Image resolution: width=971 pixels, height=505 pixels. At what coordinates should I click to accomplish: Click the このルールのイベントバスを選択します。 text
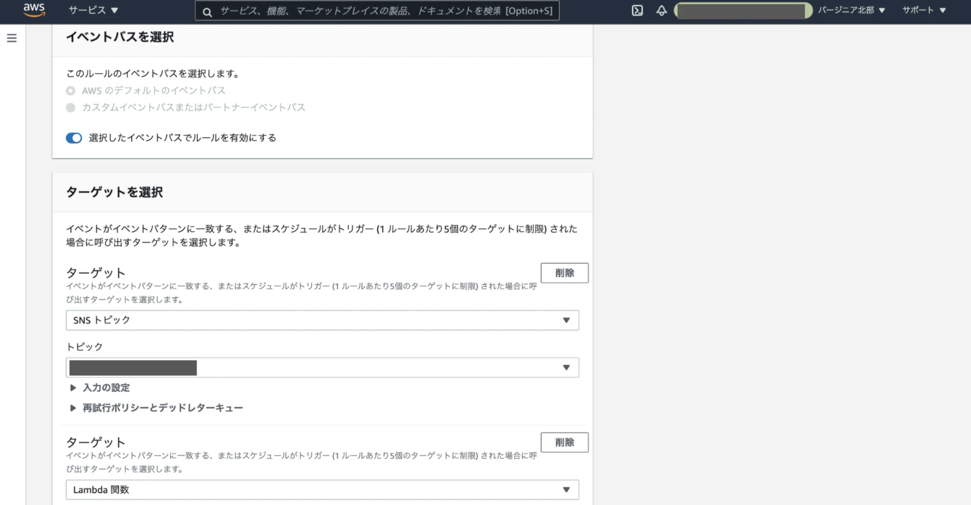coord(153,74)
